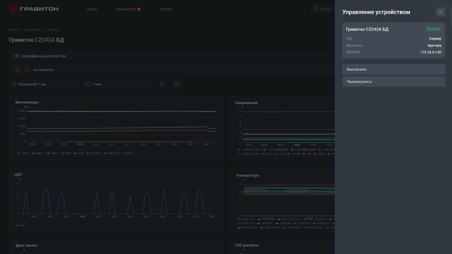Go to Обзор breadcrumb
Screen dimensions: 452x254
point(13,30)
